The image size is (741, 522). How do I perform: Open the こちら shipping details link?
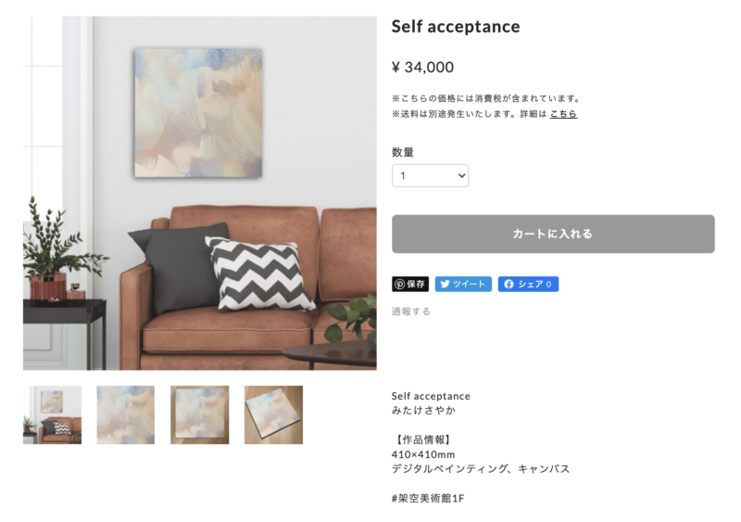click(x=563, y=114)
